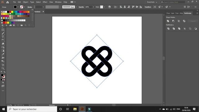The image size is (199, 112).
Task: Open the Effect menu
Action: 45,2
